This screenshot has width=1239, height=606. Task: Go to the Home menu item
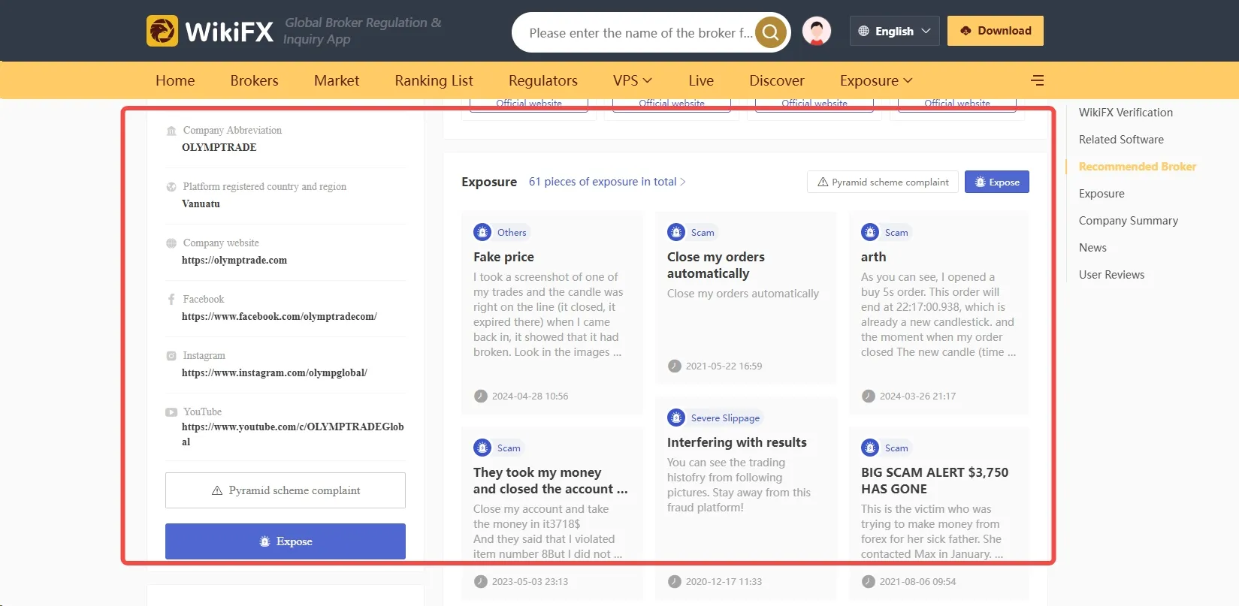175,80
